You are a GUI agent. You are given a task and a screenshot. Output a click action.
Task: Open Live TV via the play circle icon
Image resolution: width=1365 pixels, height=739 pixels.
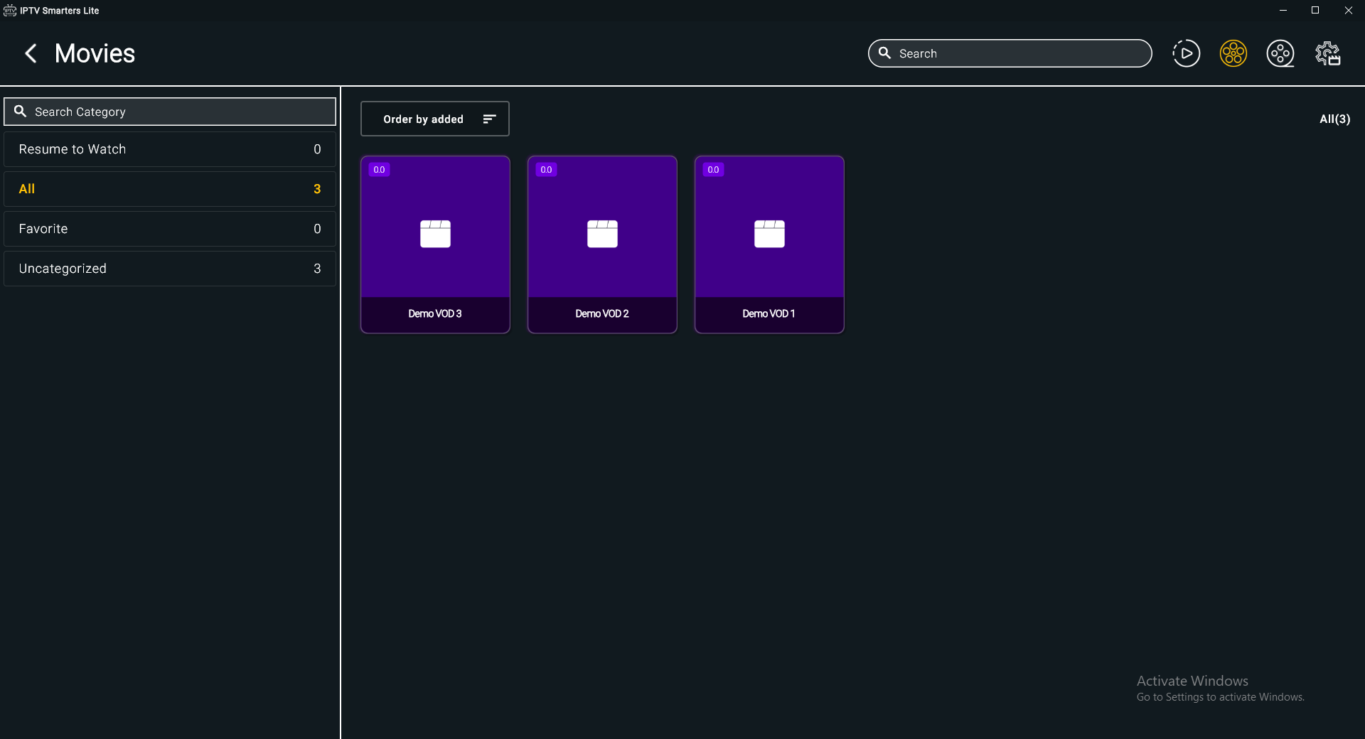pos(1185,53)
